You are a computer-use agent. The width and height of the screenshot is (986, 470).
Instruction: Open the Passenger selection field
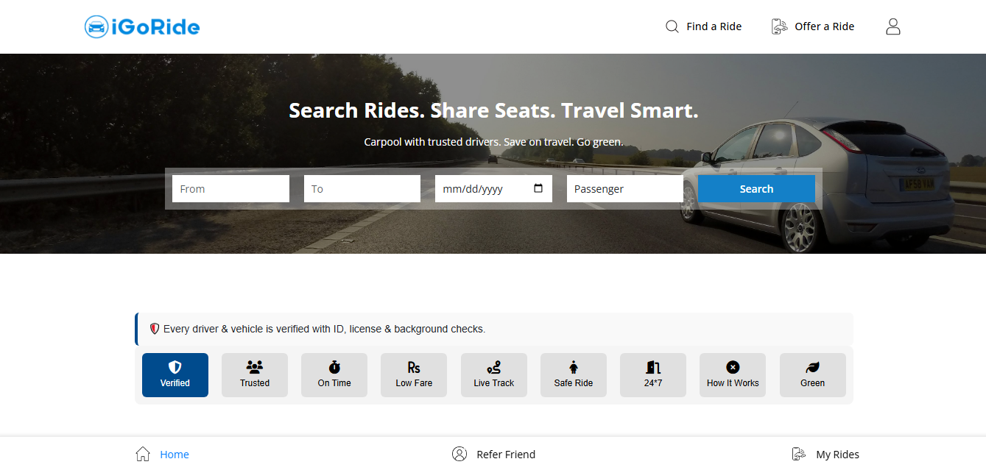coord(624,189)
